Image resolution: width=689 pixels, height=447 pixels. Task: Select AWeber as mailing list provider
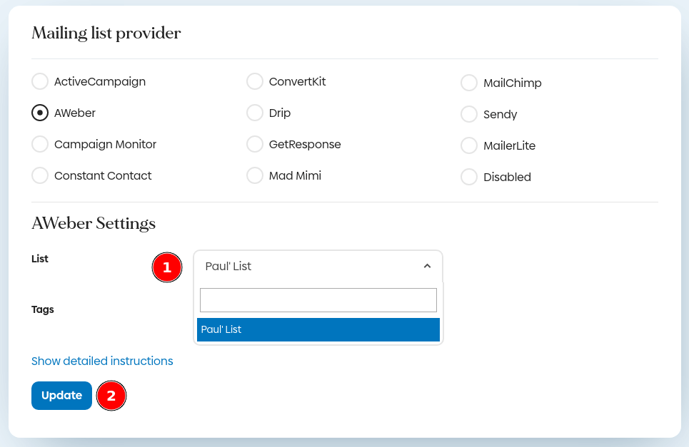[x=40, y=113]
